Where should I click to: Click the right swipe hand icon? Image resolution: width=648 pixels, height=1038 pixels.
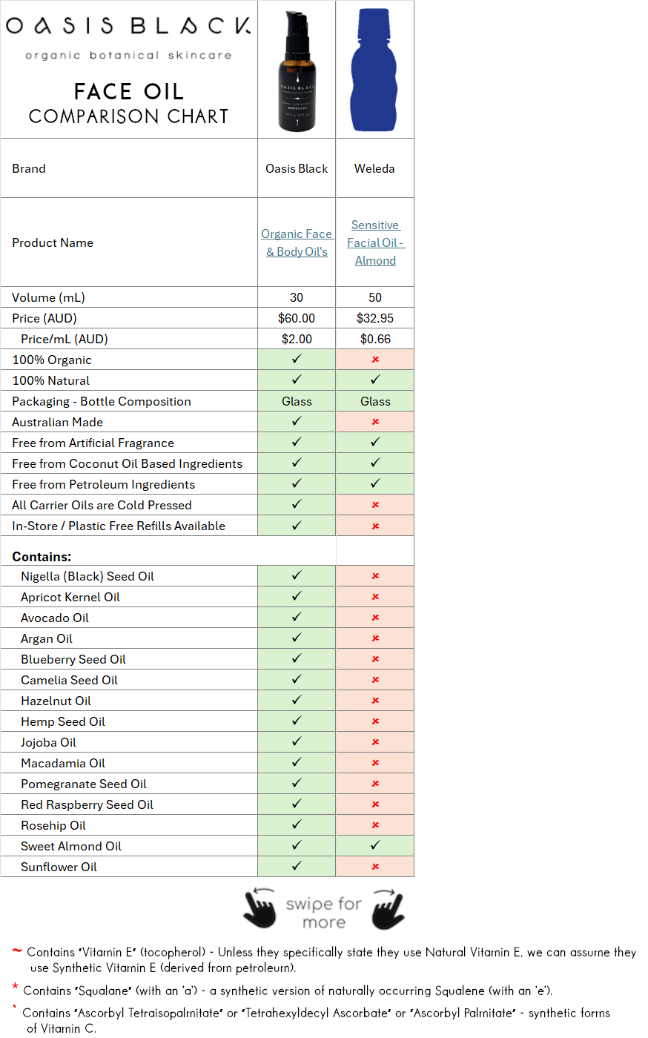(x=389, y=909)
